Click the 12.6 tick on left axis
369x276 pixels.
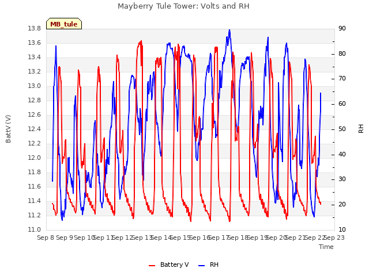[35, 115]
